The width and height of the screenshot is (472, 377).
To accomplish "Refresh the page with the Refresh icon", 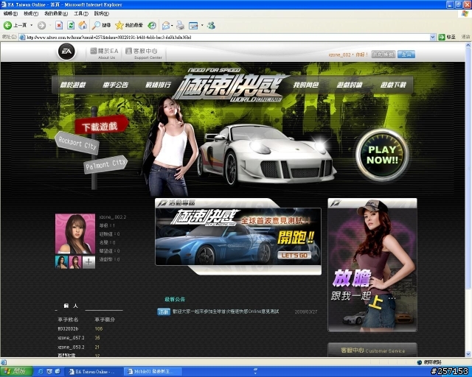I will tap(71, 26).
